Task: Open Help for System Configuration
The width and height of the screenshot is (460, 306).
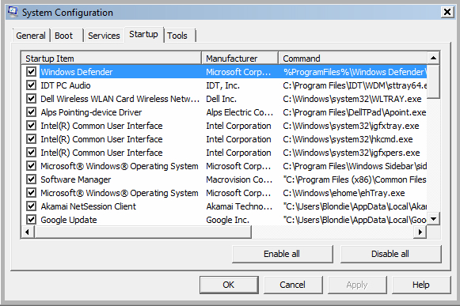Action: [x=421, y=285]
